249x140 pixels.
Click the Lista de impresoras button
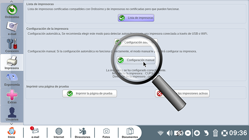pyautogui.click(x=136, y=18)
